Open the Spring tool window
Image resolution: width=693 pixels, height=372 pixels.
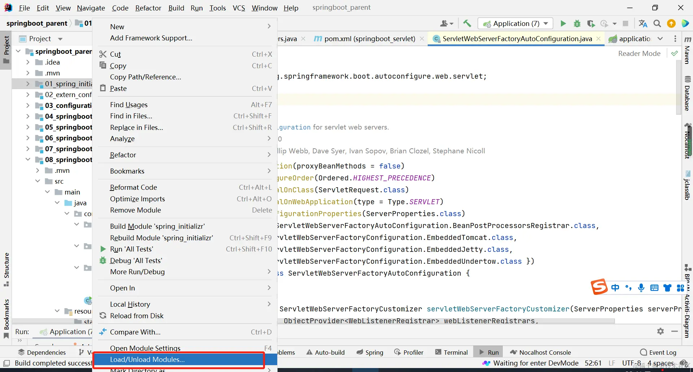pyautogui.click(x=370, y=352)
